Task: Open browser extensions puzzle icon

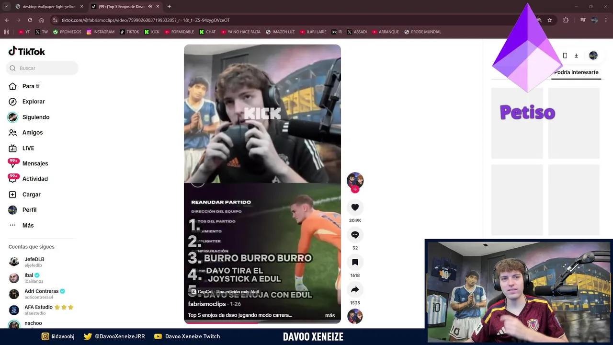Action: [566, 20]
